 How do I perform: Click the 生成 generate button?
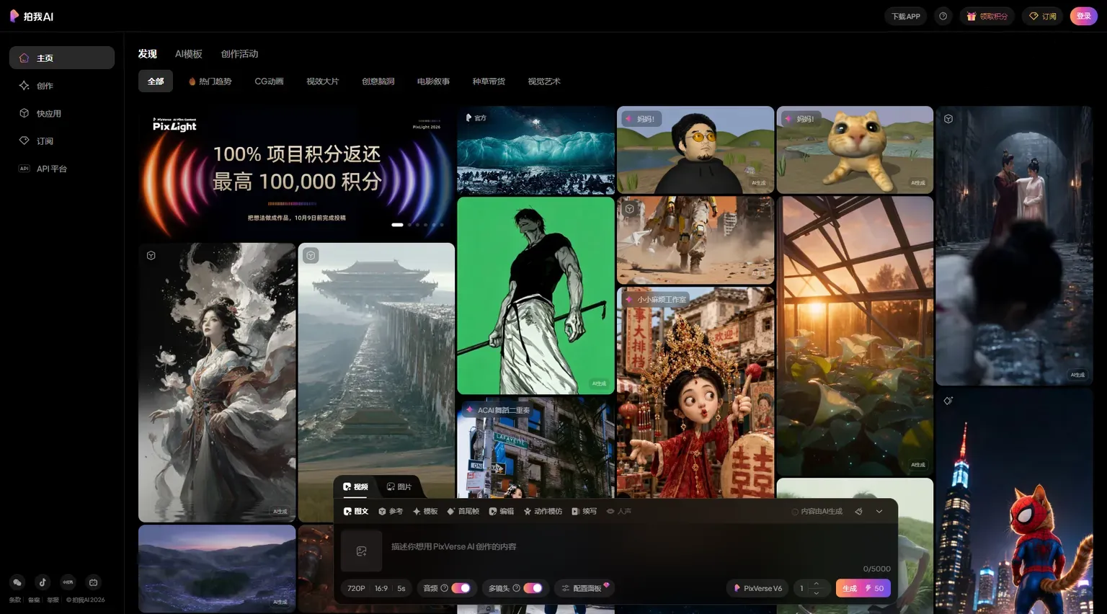[863, 588]
